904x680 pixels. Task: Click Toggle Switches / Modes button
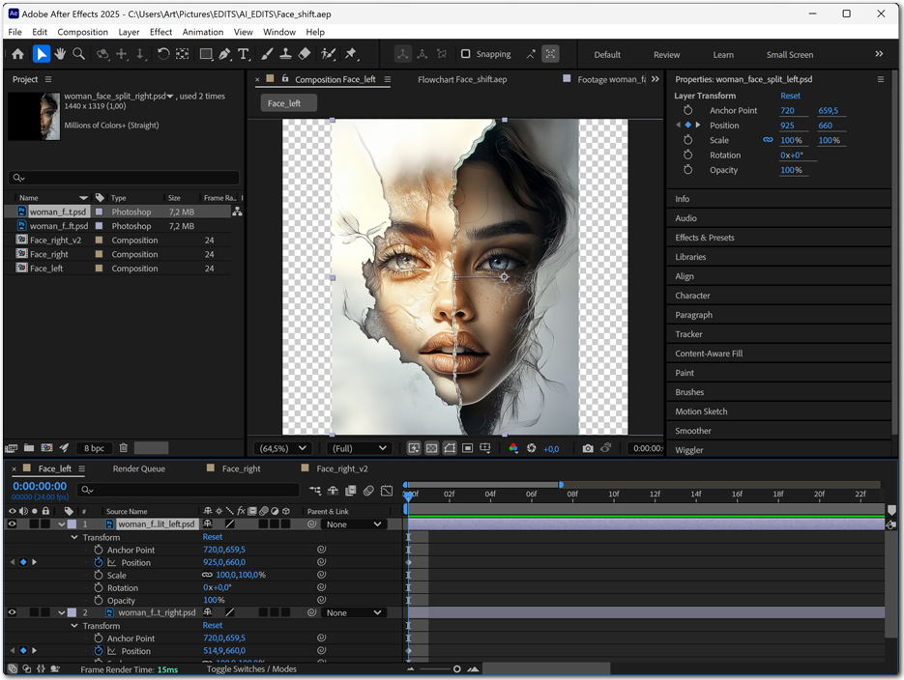251,669
